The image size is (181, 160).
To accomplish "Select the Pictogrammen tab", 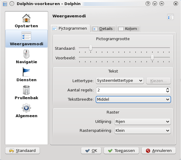I will click(x=70, y=28).
